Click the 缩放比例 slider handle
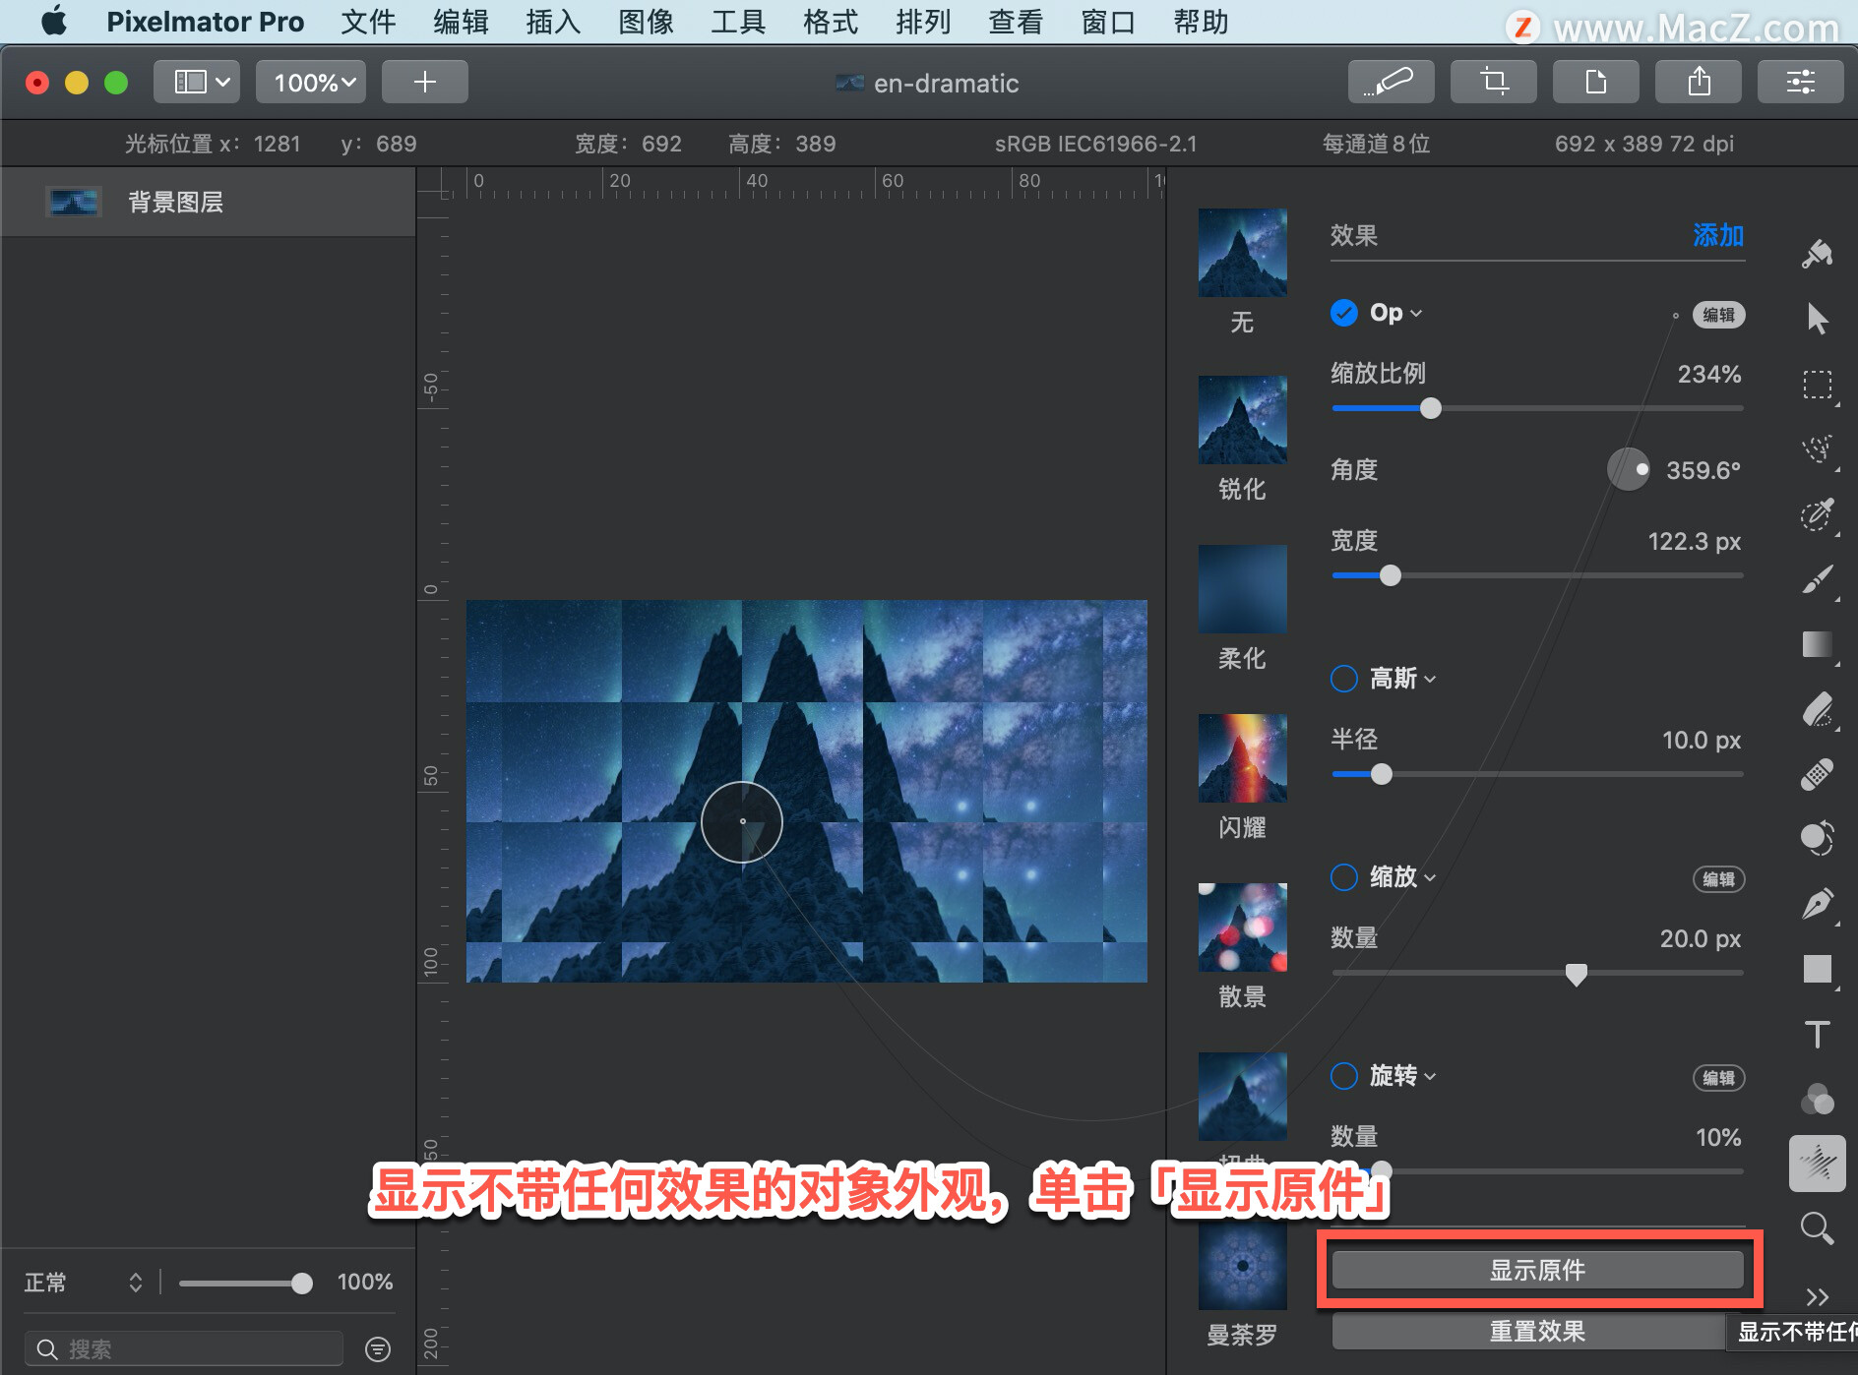The width and height of the screenshot is (1858, 1375). pyautogui.click(x=1431, y=408)
